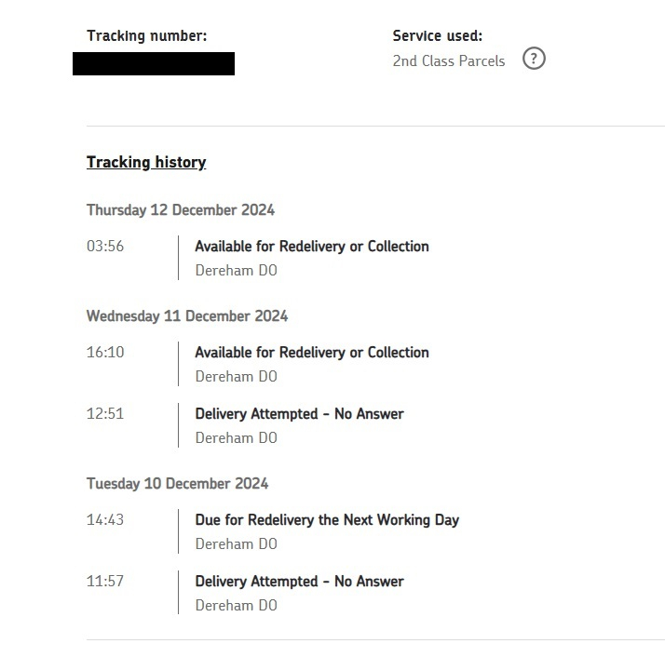
Task: Click the 03:56 timestamp
Action: tap(105, 246)
